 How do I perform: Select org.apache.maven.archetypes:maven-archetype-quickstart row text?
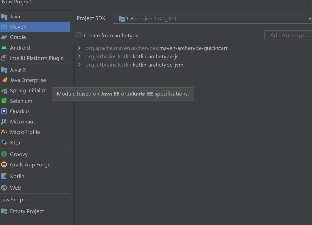tap(156, 48)
